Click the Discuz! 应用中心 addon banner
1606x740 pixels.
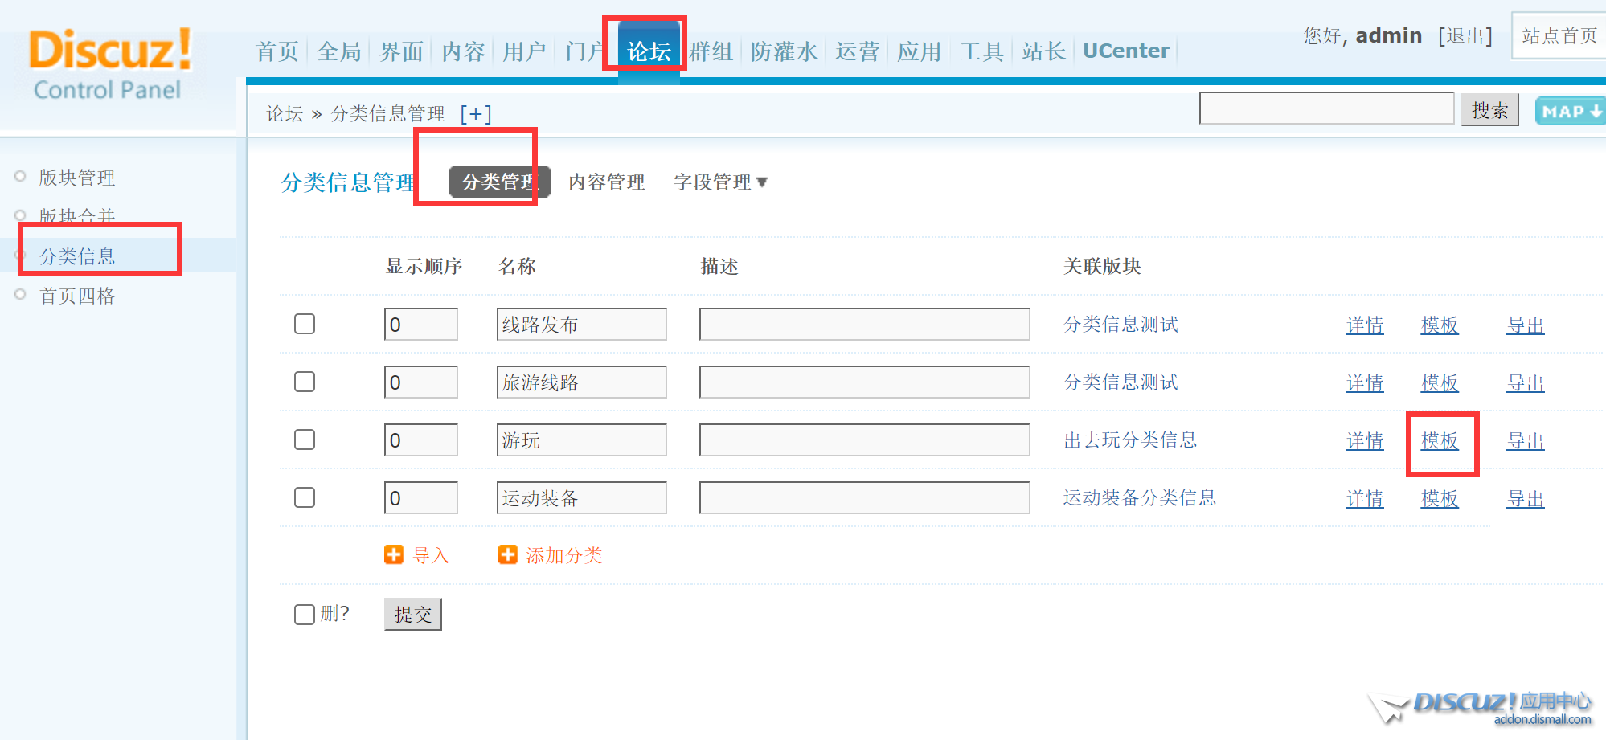tap(1481, 708)
